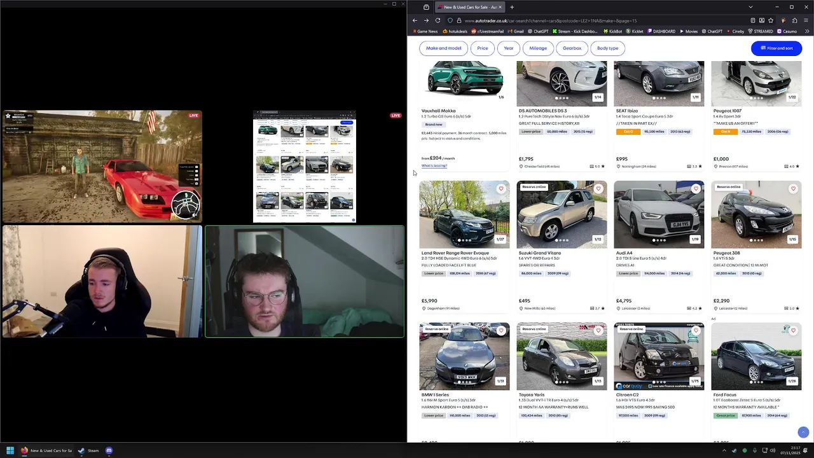Open the Cineby bookmark
Screen dimensions: 814x458
click(735, 31)
